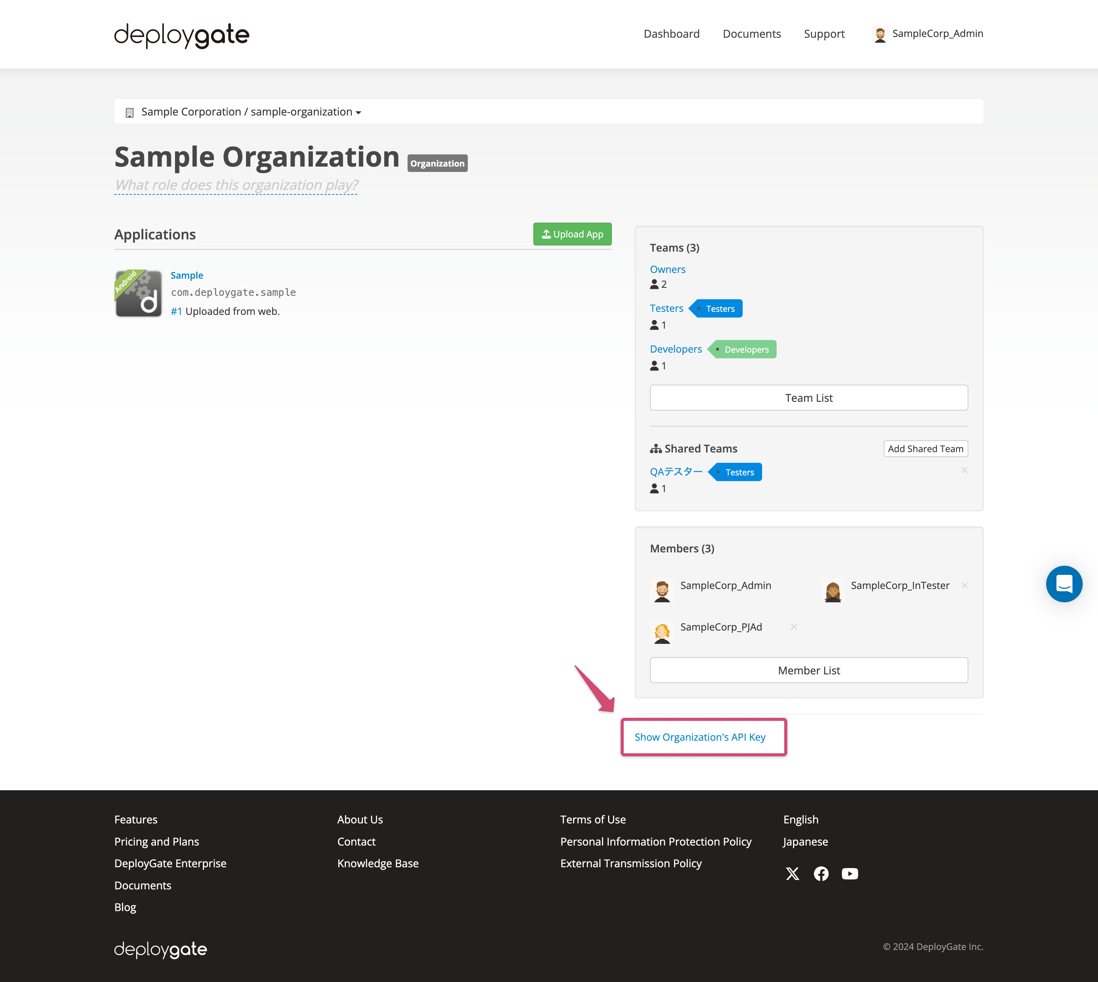Edit the organization role description
Screen dimensions: 1098x982
tap(236, 185)
